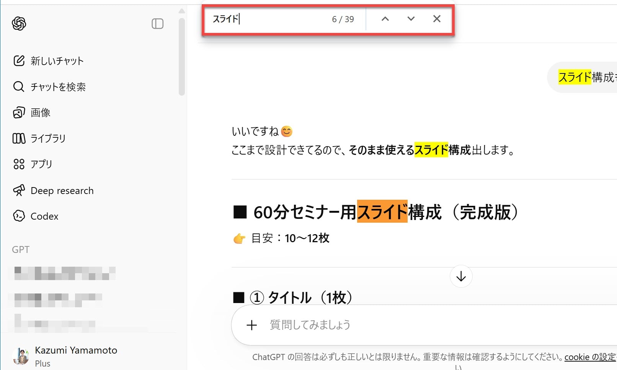Click the plus attach button in message box
Image resolution: width=617 pixels, height=370 pixels.
pos(251,325)
